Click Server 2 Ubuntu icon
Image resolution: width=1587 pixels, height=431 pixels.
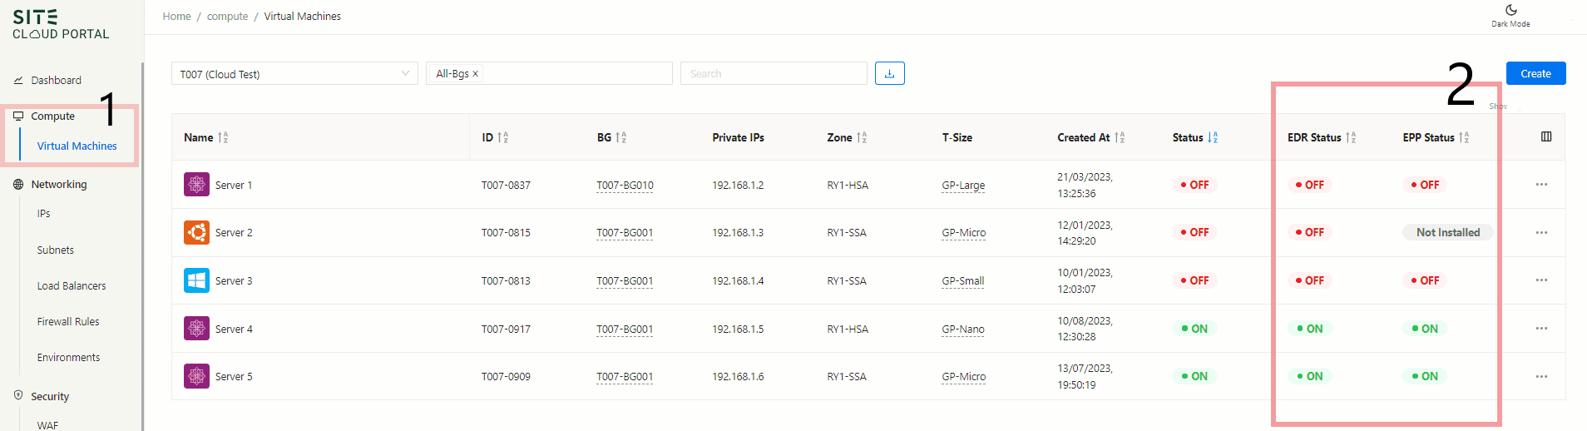pyautogui.click(x=196, y=232)
